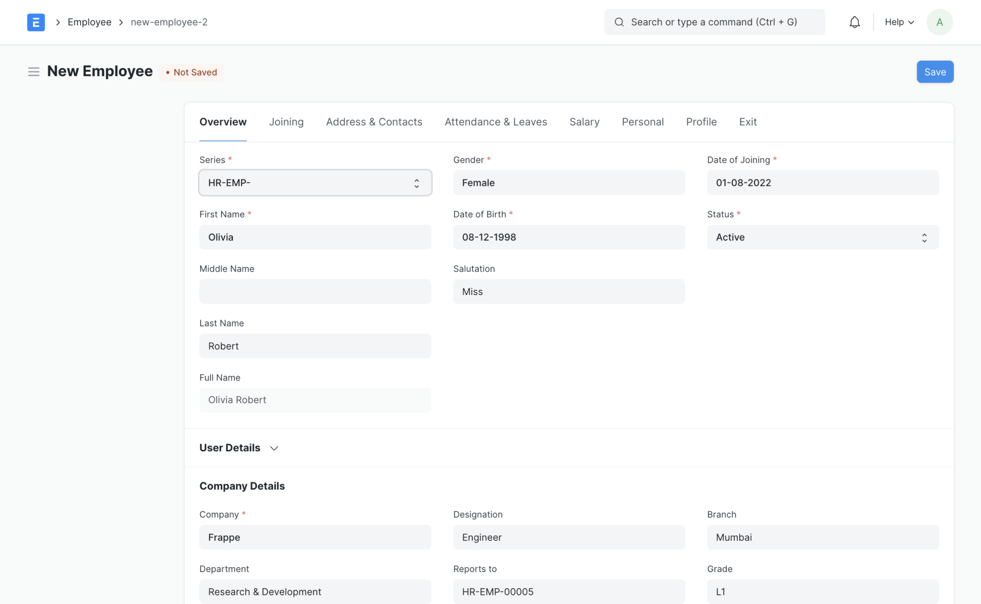Open the Address & Contacts tab
Viewport: 981px width, 604px height.
click(374, 122)
